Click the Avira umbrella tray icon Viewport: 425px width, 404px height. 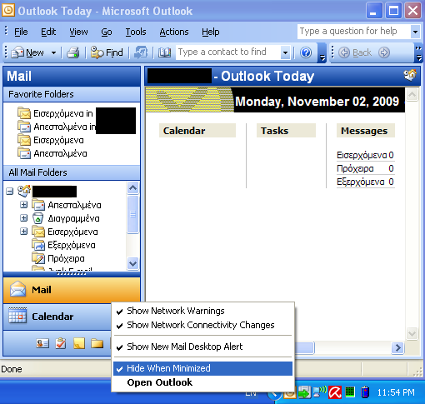point(335,392)
